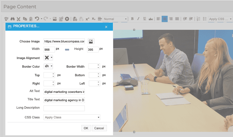Confirm with the OK button
The image size is (233, 137).
(x=86, y=128)
